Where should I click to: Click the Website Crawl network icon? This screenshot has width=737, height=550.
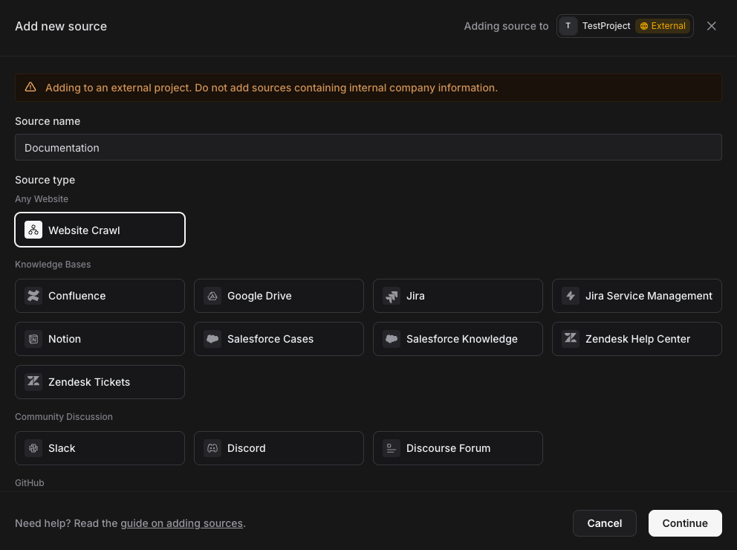tap(33, 230)
